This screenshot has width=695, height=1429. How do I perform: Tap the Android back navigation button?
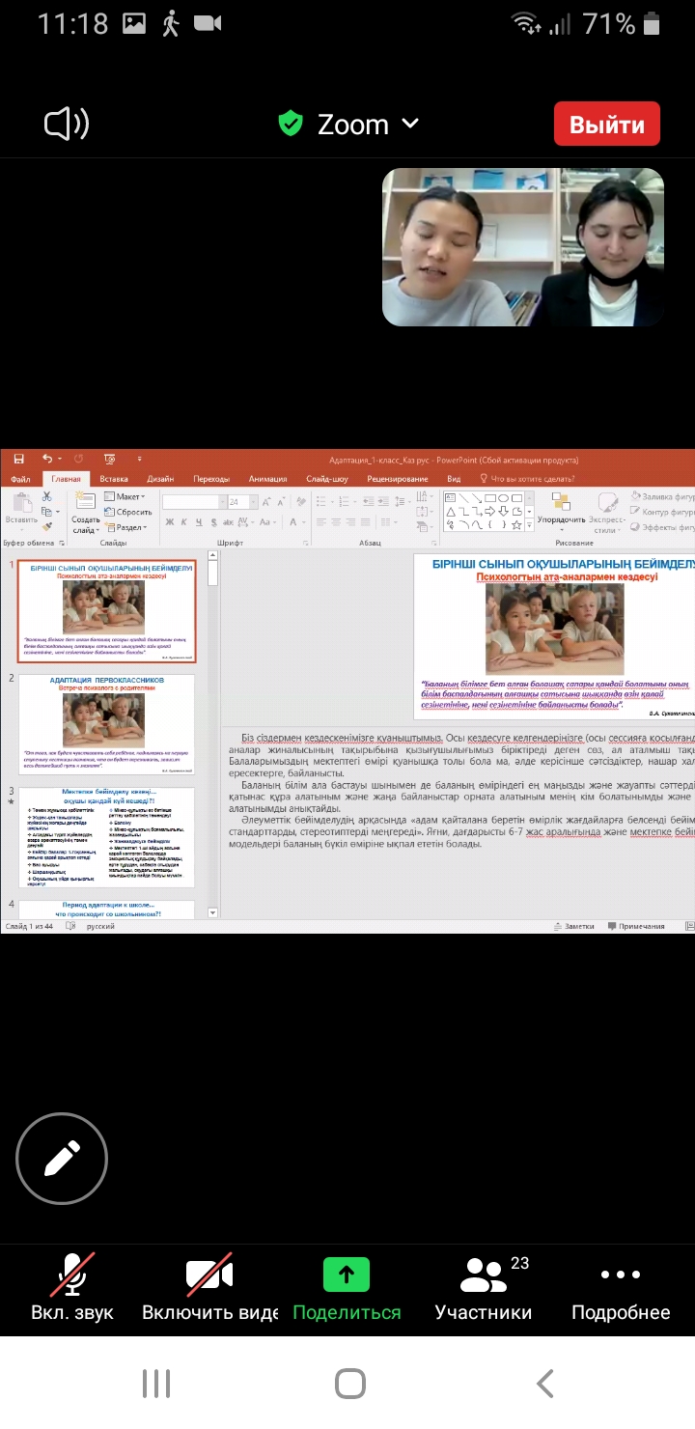point(545,1384)
